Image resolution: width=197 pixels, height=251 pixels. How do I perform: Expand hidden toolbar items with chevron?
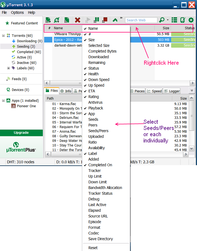[x=121, y=18]
